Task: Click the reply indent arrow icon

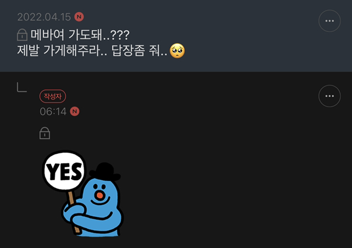Action: (x=22, y=87)
